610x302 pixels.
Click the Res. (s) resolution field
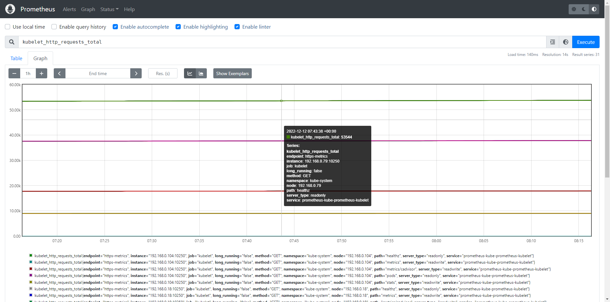[163, 73]
